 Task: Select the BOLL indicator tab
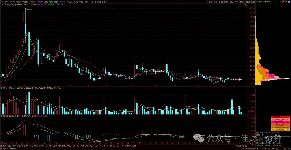tap(112, 146)
